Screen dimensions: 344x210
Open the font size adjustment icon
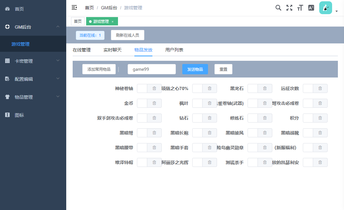[x=300, y=8]
